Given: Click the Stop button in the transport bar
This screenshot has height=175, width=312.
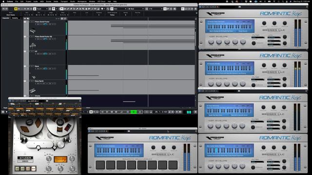Looking at the screenshot, I should (128, 112).
